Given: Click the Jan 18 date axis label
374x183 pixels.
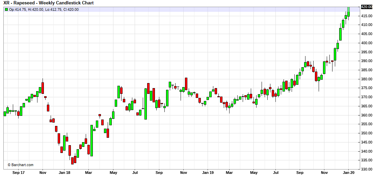Looking at the screenshot, I should (64, 173).
